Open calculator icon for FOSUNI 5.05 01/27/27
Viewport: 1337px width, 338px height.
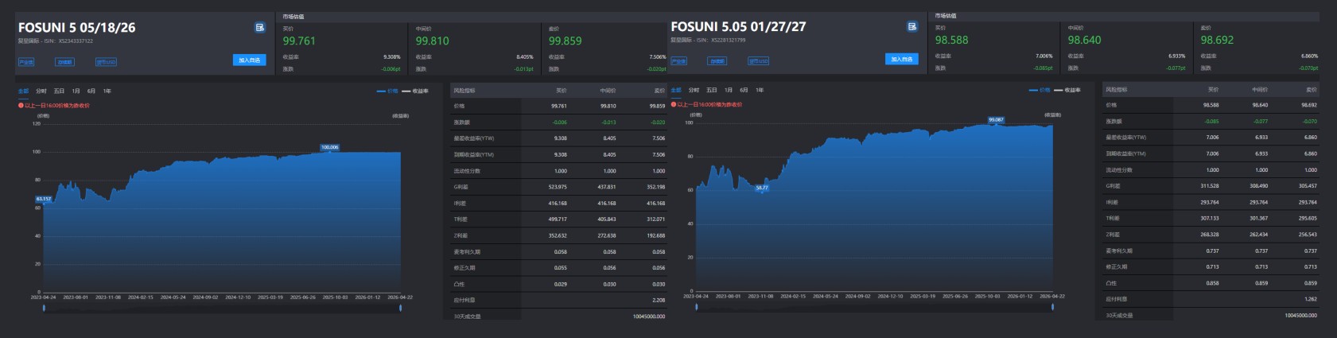click(911, 26)
